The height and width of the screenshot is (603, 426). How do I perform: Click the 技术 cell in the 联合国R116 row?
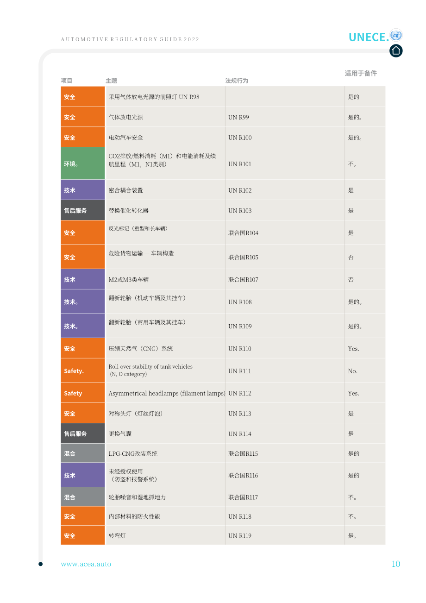(83, 475)
